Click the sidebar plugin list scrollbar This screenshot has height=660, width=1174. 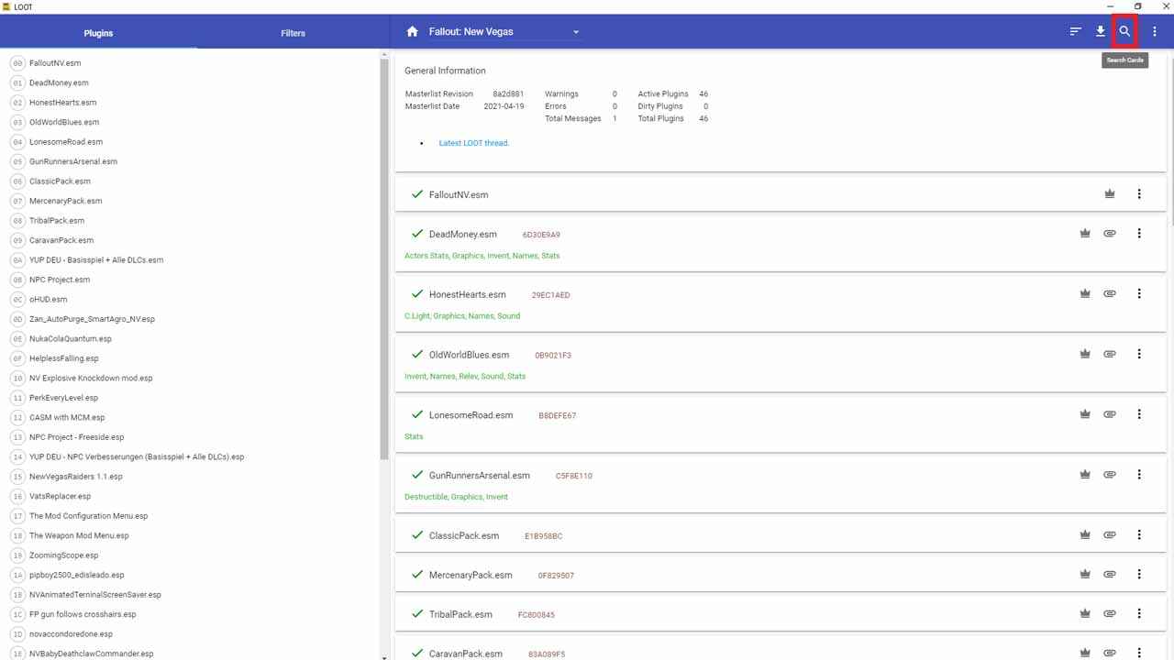coord(384,259)
